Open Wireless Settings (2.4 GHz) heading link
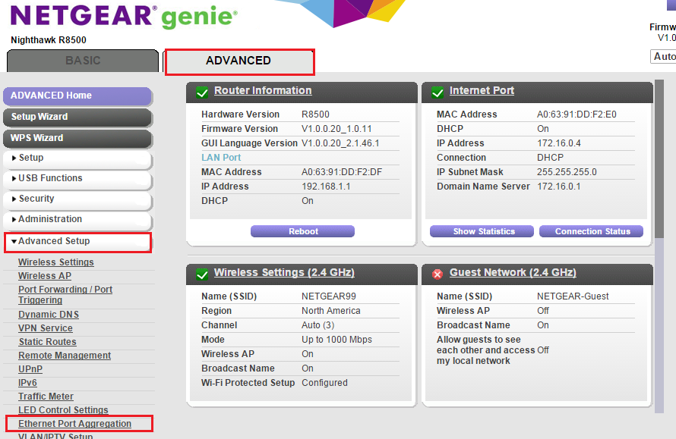Screen dimensions: 676x439 285,273
